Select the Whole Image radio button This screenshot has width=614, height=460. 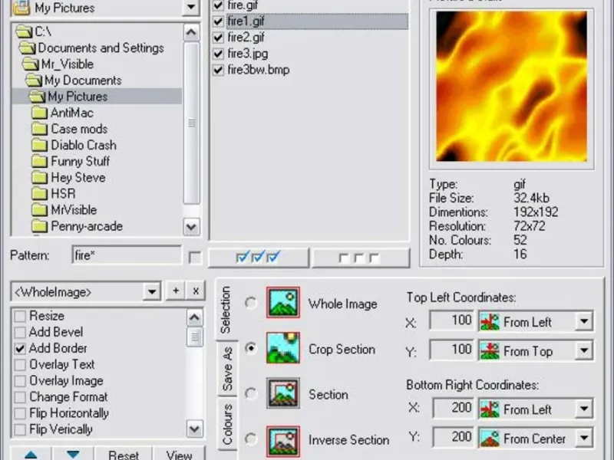251,303
